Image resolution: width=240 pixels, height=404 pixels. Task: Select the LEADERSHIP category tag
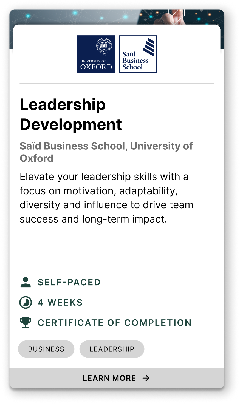(112, 349)
